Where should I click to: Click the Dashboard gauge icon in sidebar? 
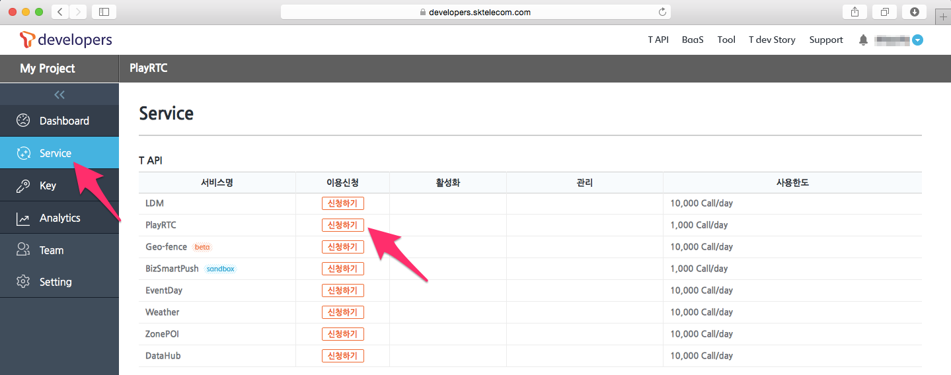(23, 121)
